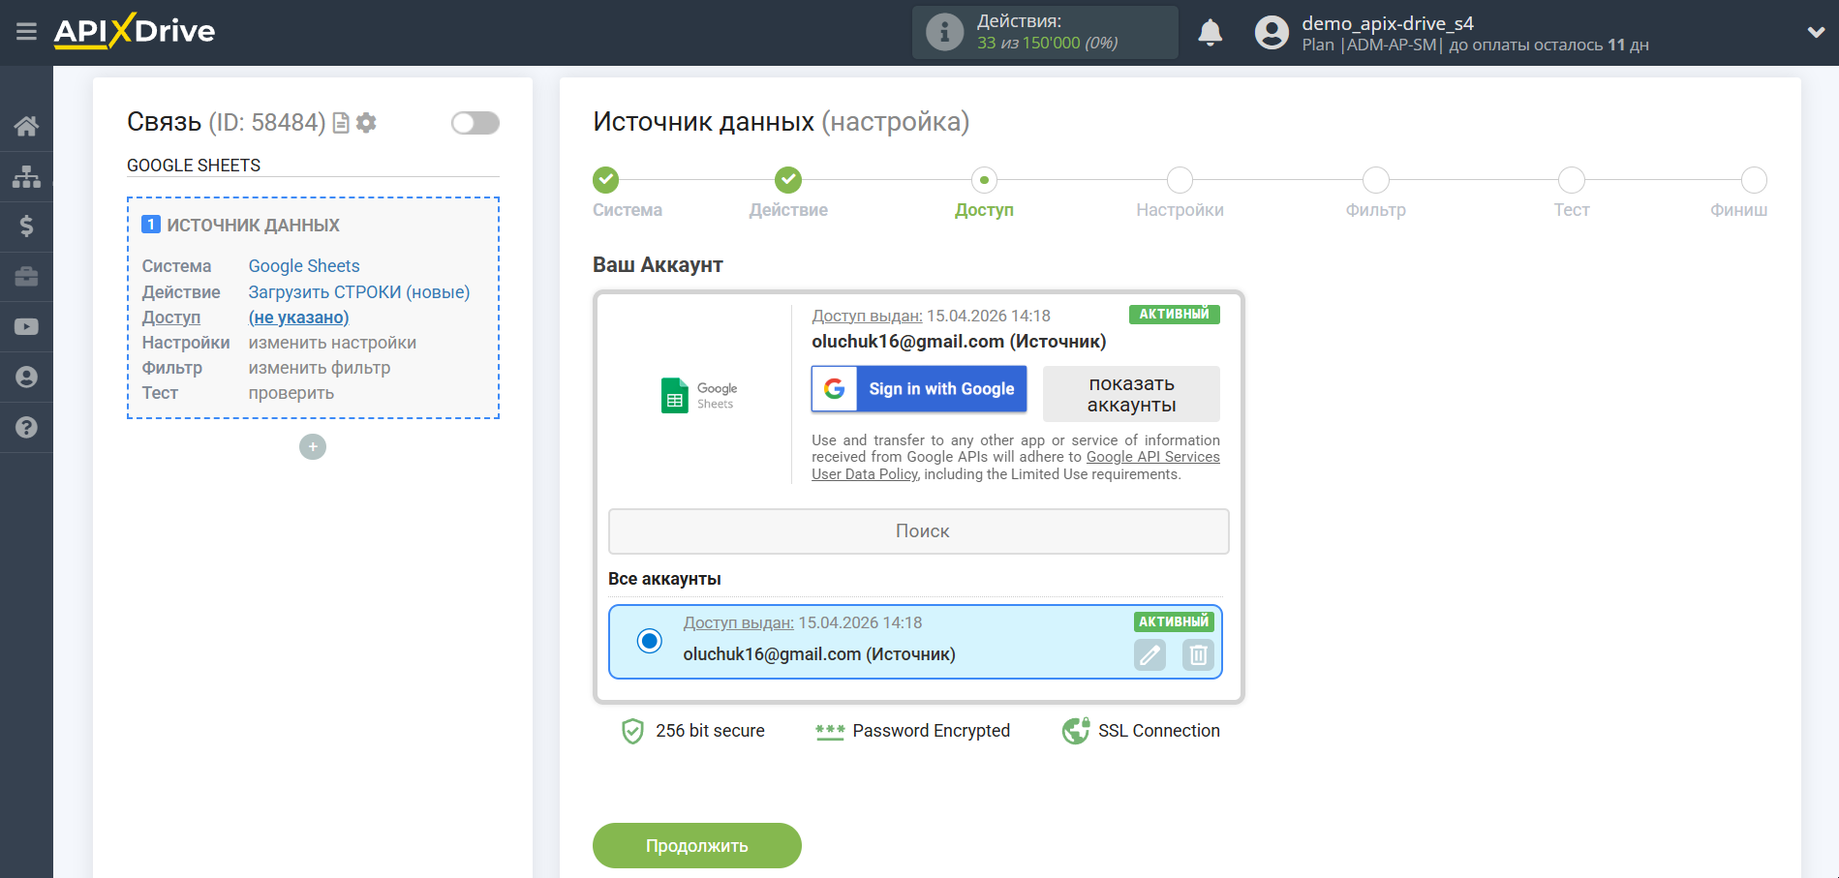Click the Sign in with Google button
The height and width of the screenshot is (878, 1839).
click(918, 389)
